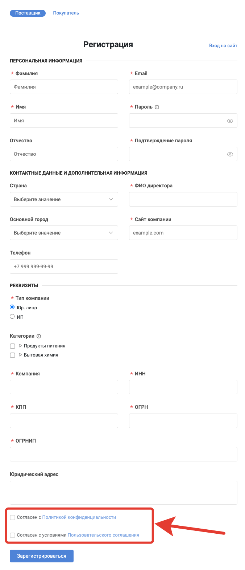Expand the Продукты питания category
The width and height of the screenshot is (245, 570).
pyautogui.click(x=20, y=346)
